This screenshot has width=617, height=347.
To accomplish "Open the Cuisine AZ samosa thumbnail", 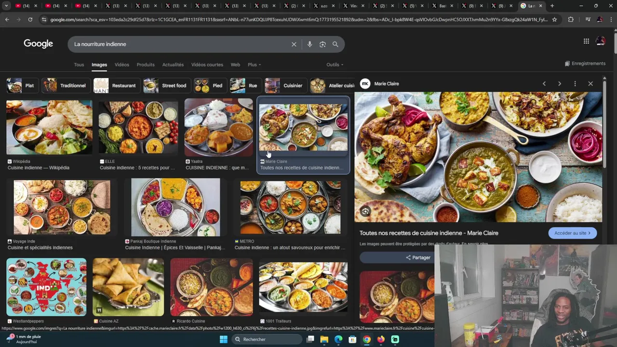I will pyautogui.click(x=128, y=287).
